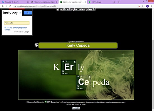Open a new browser tab
The height and width of the screenshot is (111, 154).
pyautogui.click(x=119, y=2)
